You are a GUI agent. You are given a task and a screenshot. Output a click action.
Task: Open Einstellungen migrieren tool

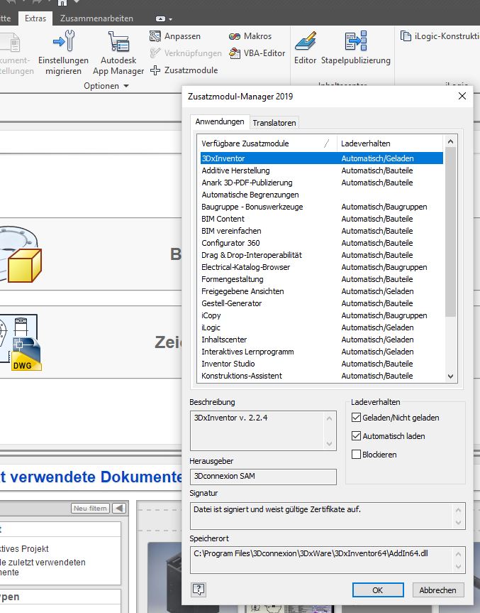coord(63,53)
